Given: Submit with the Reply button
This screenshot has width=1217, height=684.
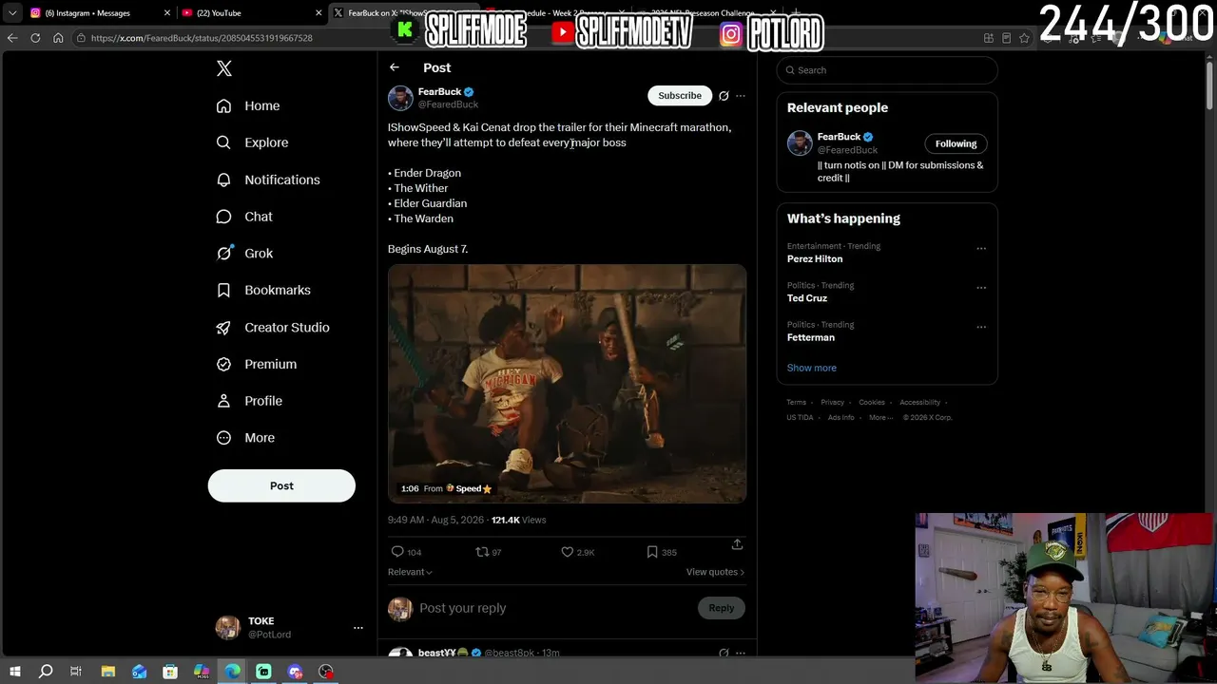Looking at the screenshot, I should 721,608.
